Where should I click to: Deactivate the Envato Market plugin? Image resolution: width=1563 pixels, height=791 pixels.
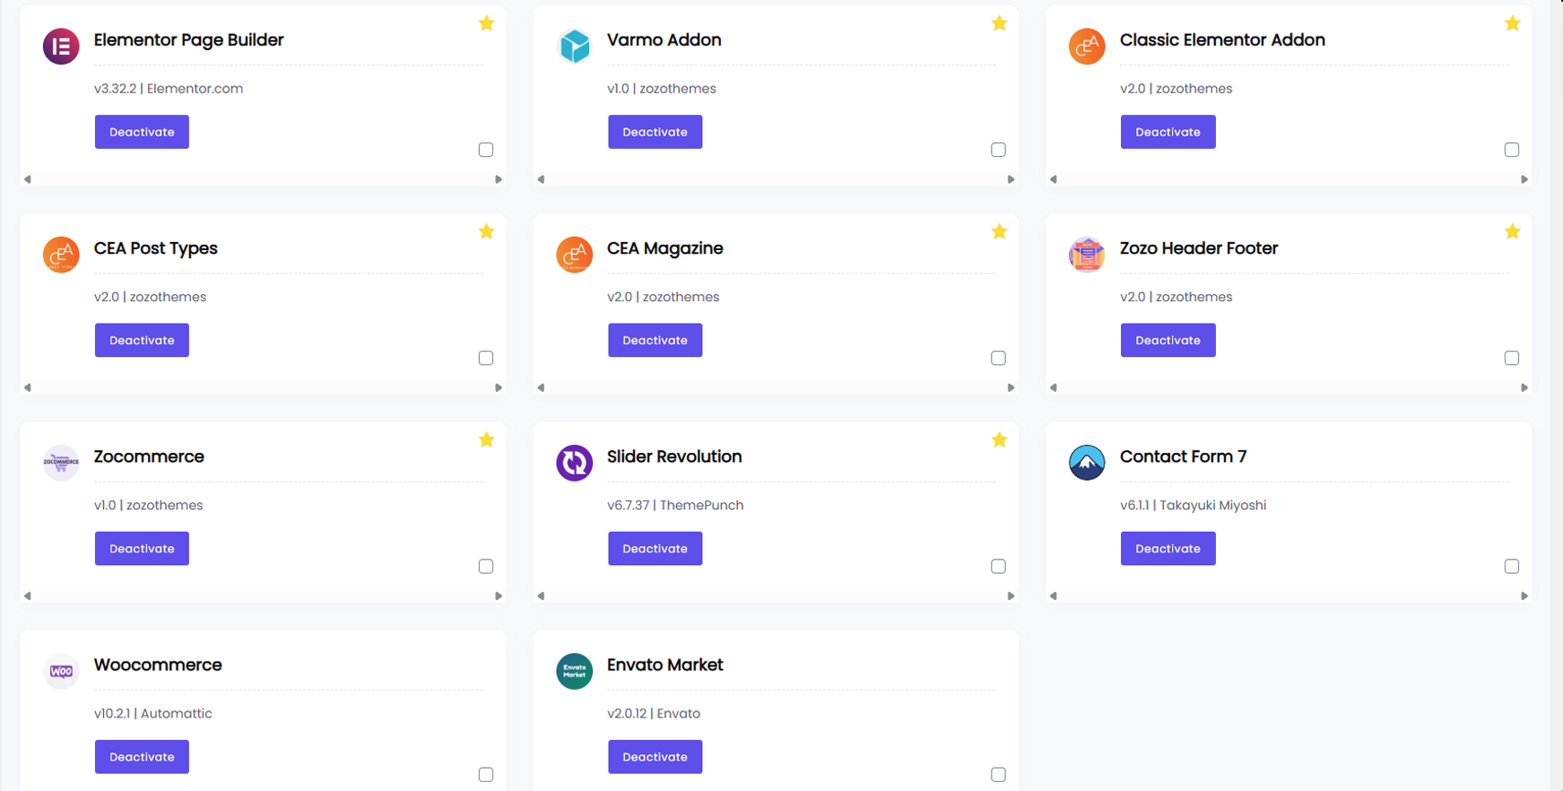(655, 756)
